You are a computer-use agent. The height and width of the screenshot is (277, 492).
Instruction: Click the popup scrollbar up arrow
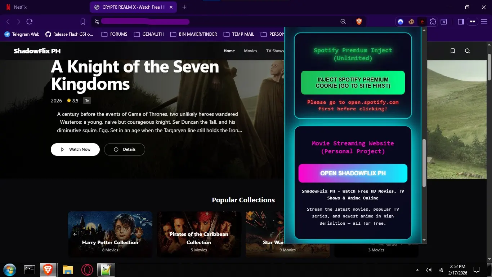[424, 30]
